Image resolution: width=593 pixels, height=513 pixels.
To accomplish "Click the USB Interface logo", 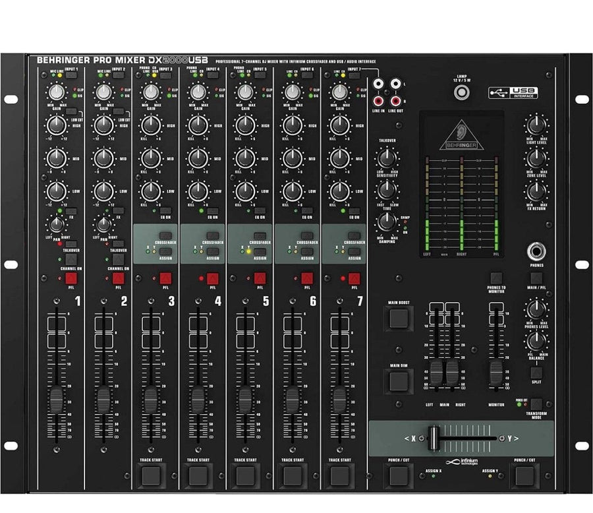I will pyautogui.click(x=513, y=93).
